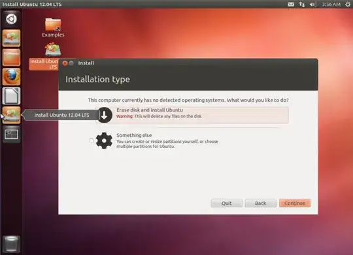Close the Install window
The height and width of the screenshot is (255, 353).
point(65,63)
